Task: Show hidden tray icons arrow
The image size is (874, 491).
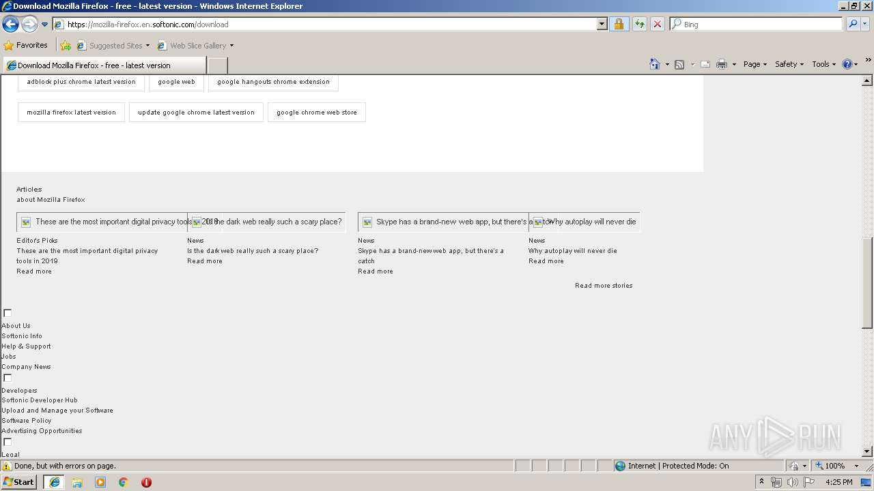Action: (761, 482)
